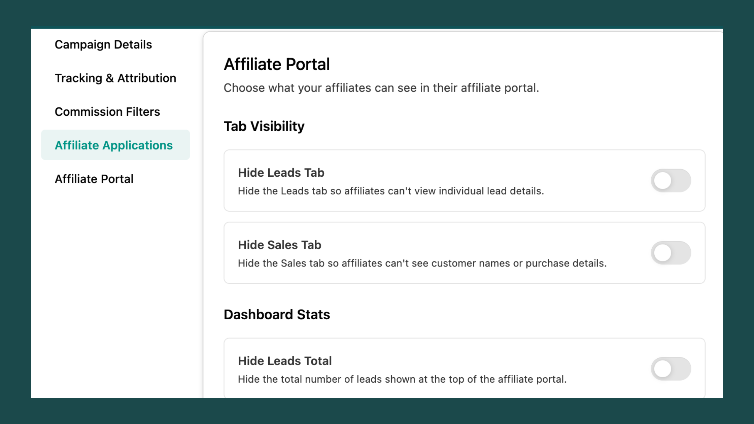
Task: Click the Hide Leads Total description
Action: [x=402, y=379]
